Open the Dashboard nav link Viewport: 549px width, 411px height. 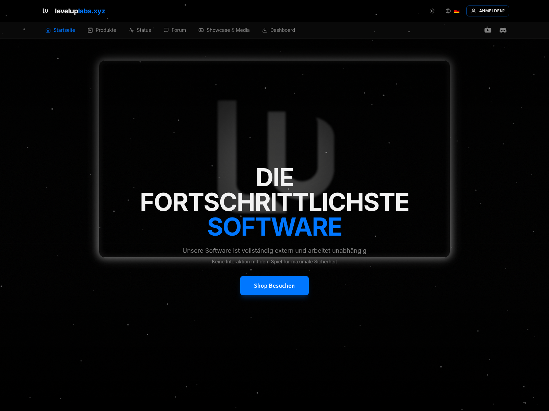(282, 30)
